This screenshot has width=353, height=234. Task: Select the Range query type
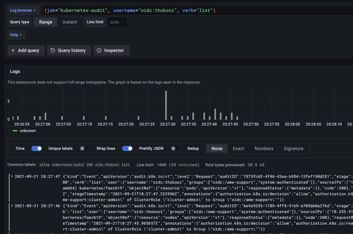click(45, 22)
